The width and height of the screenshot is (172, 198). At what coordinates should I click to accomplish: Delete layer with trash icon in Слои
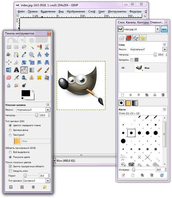coord(163,95)
